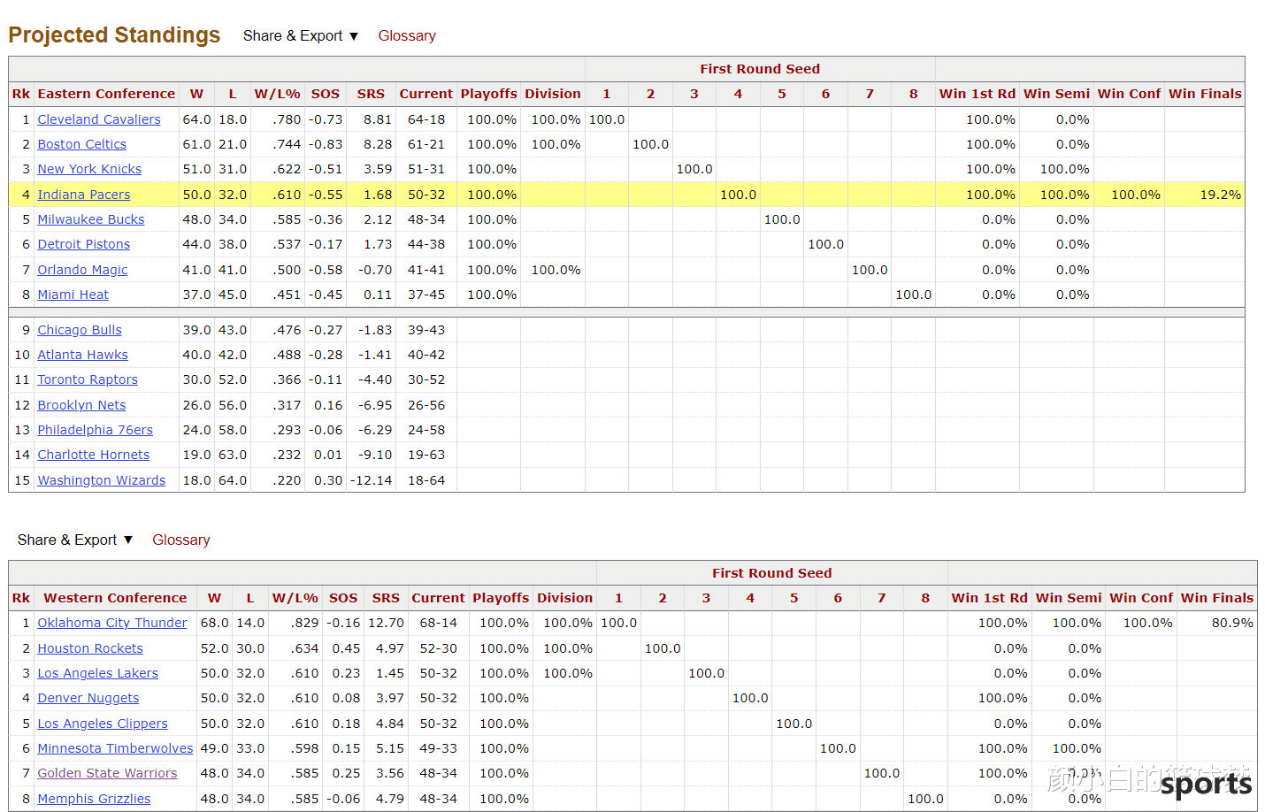Viewport: 1265px width, 812px height.
Task: Open the Philadelphia 76ers team link
Action: tap(95, 430)
